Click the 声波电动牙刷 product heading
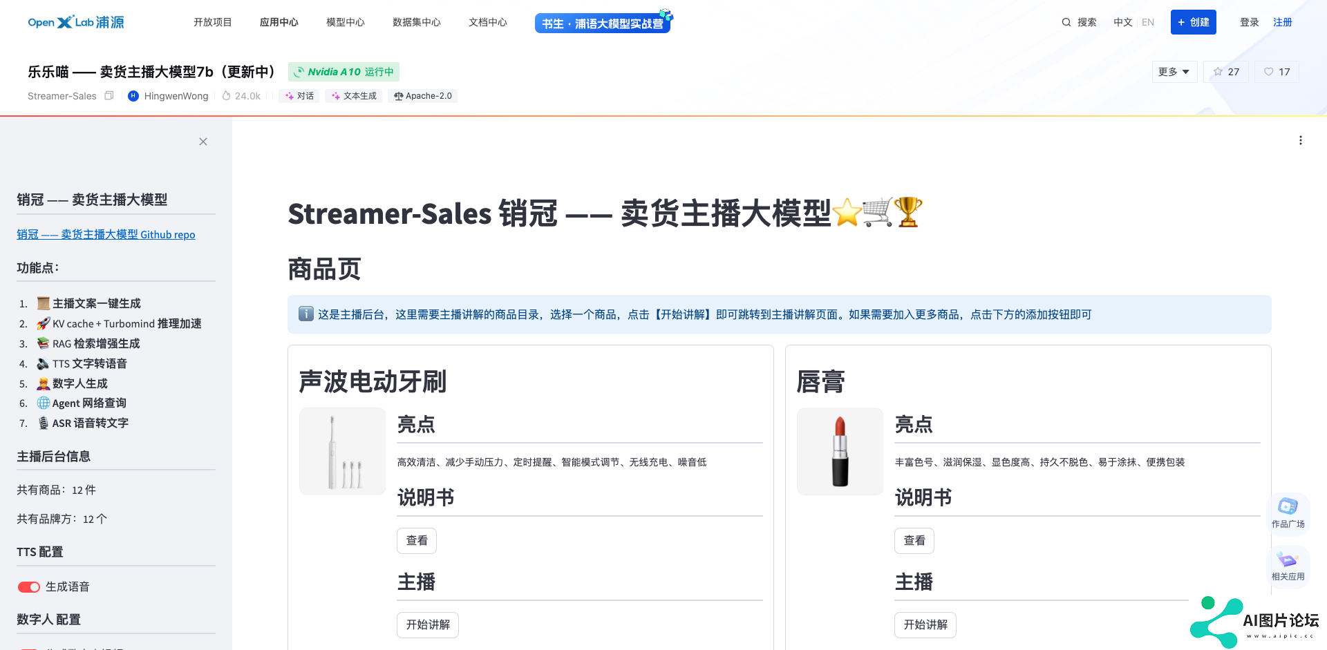Image resolution: width=1327 pixels, height=650 pixels. (x=373, y=381)
